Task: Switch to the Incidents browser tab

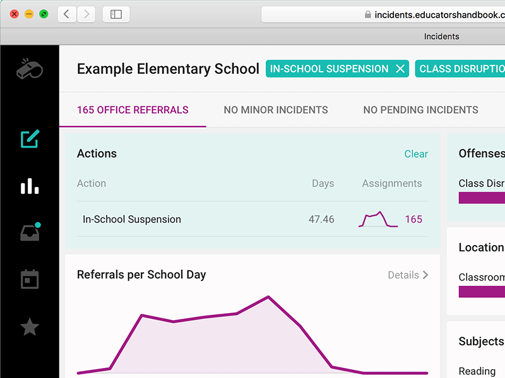Action: [x=441, y=36]
